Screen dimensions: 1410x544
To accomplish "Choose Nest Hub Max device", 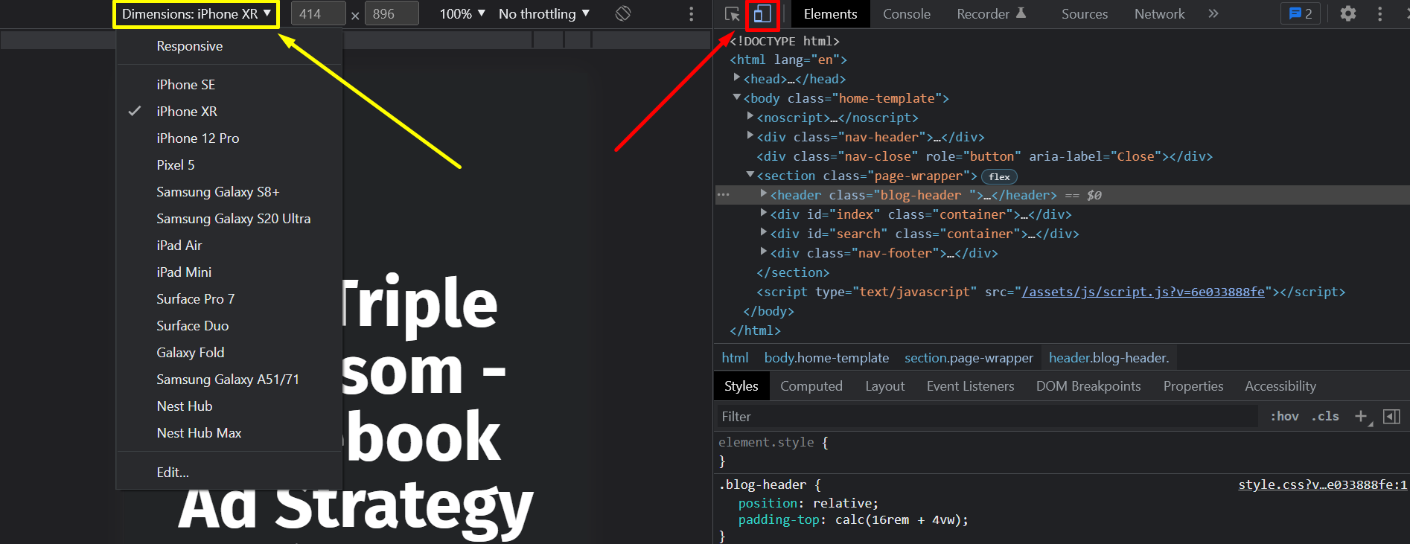I will pos(229,433).
